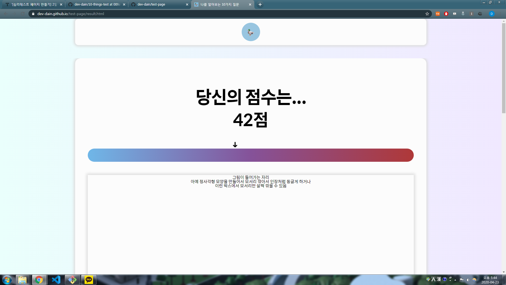Expand the language bar options arrow
Screen dimensions: 506x285
(450, 281)
